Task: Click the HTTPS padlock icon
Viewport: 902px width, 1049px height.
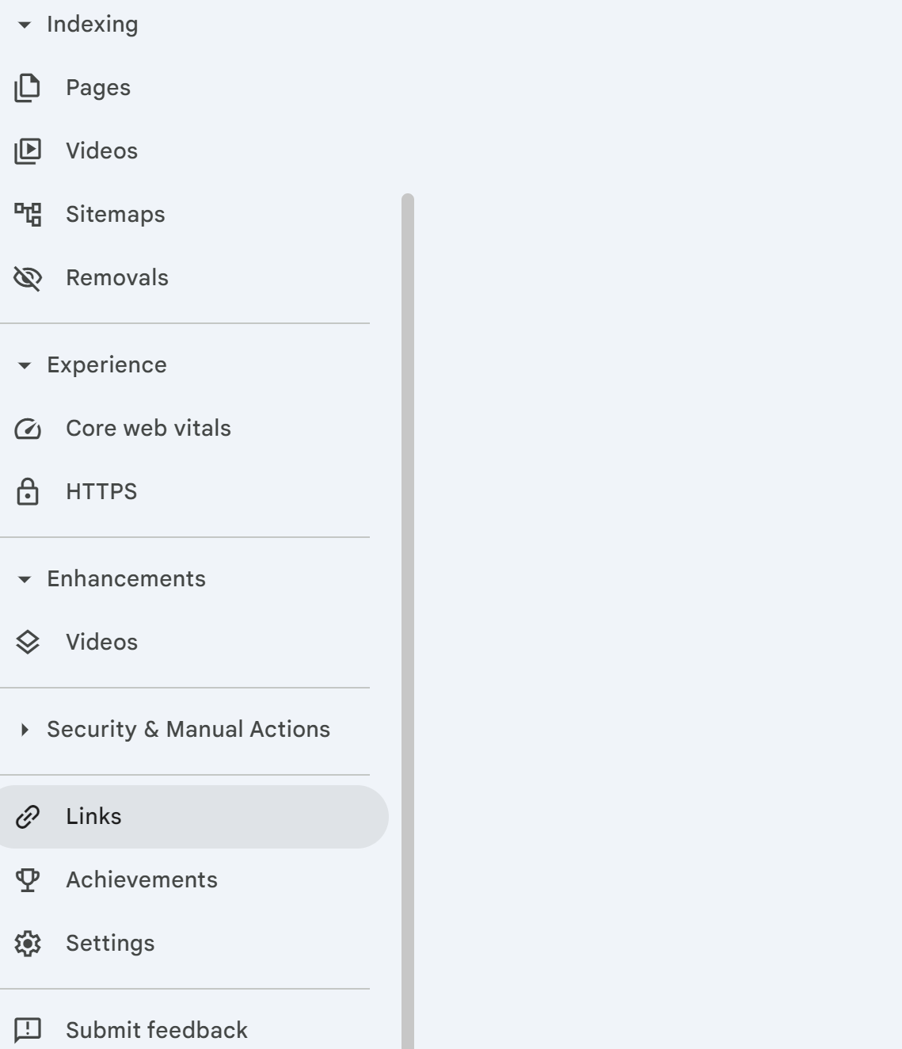Action: (x=28, y=492)
